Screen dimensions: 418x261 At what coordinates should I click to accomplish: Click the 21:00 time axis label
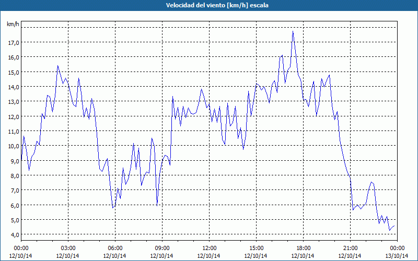350,248
